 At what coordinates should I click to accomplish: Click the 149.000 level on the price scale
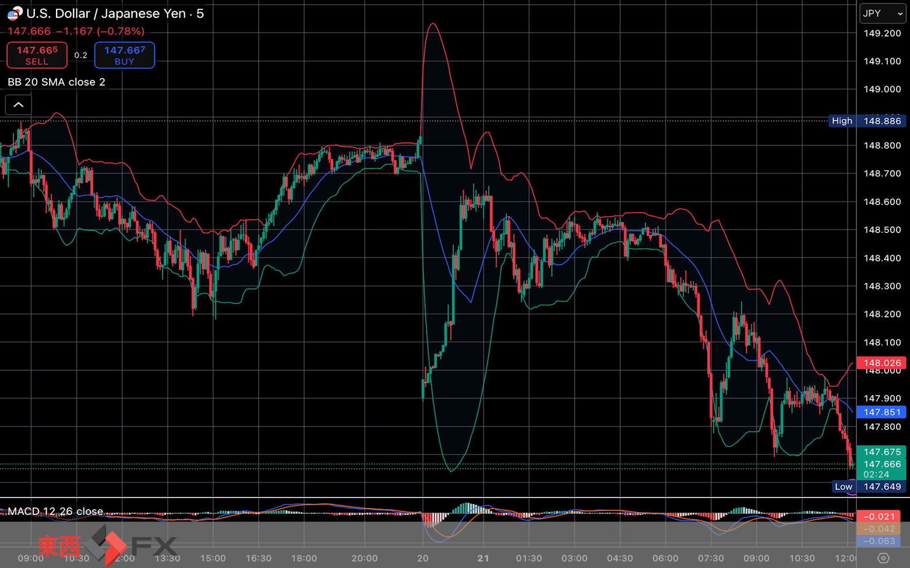pyautogui.click(x=882, y=89)
